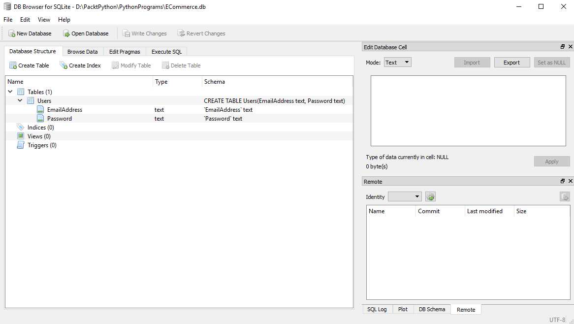574x324 pixels.
Task: Click the Create Index icon
Action: click(x=64, y=65)
